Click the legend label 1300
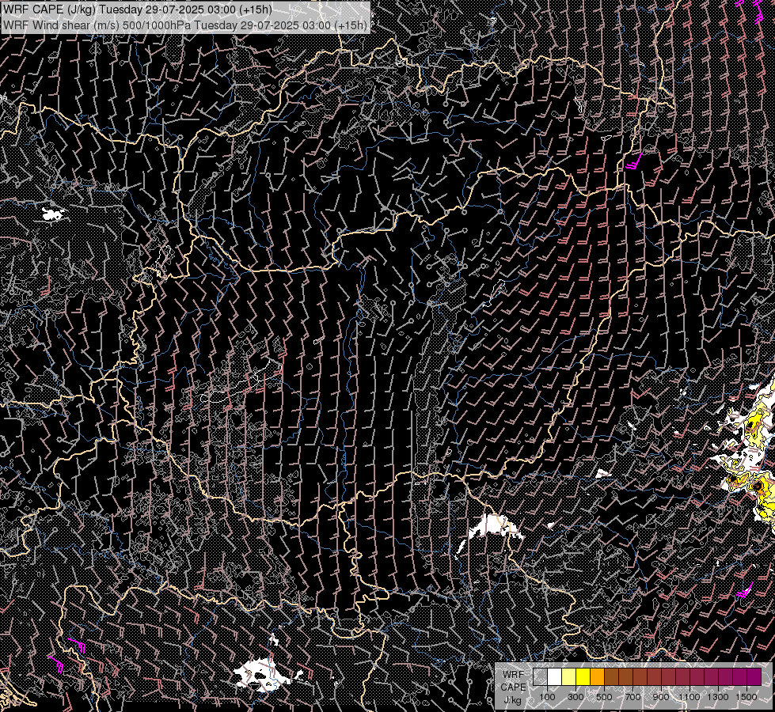Viewport: 775px width, 712px height. [718, 697]
